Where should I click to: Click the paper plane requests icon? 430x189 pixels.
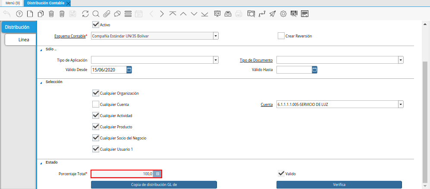coord(272,14)
